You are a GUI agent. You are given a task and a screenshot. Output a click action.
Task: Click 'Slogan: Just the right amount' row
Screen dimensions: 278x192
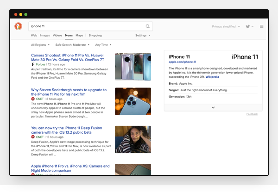pos(213,90)
